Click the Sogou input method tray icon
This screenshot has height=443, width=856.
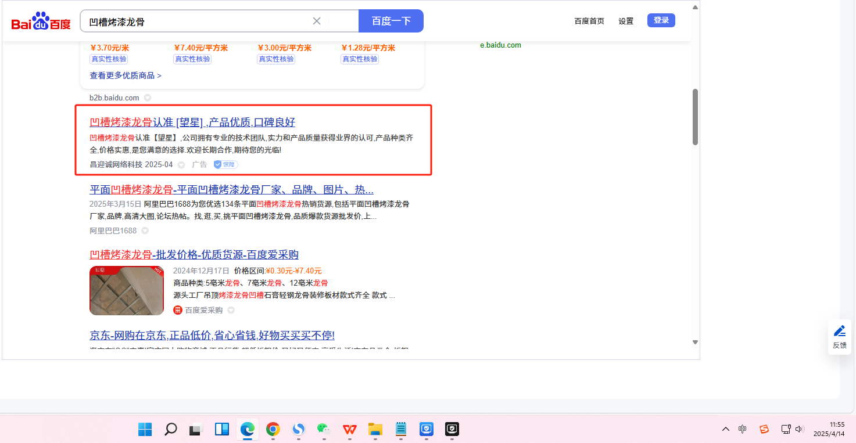click(x=764, y=429)
